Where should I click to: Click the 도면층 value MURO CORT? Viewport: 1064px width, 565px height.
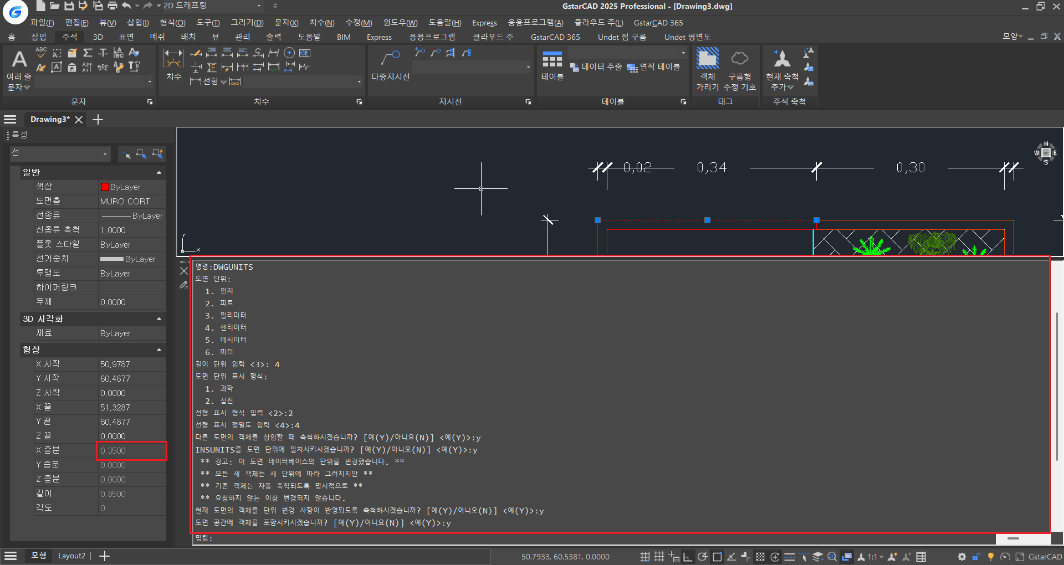click(x=132, y=201)
